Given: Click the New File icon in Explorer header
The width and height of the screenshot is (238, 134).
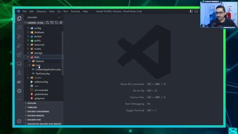Looking at the screenshot, I should [48, 23].
